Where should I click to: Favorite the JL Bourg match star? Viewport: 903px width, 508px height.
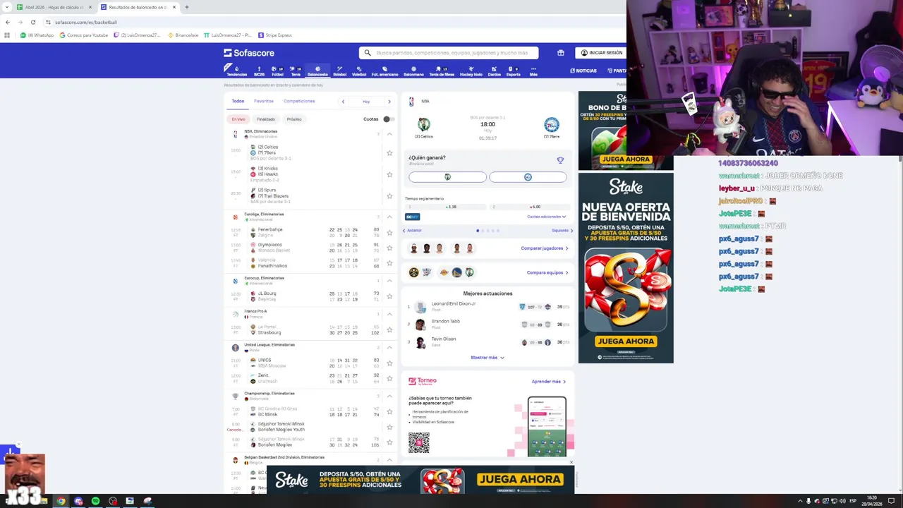click(389, 296)
